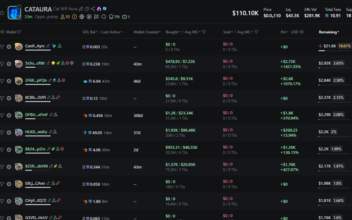
Task: Share the CATAURA token page
Action: tap(93, 9)
